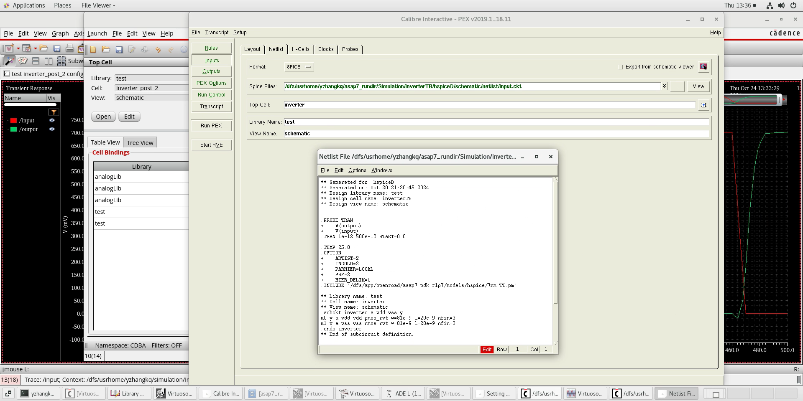Screen dimensions: 803x401
Task: Expand the Spice Files history dropdown arrow
Action: point(664,86)
